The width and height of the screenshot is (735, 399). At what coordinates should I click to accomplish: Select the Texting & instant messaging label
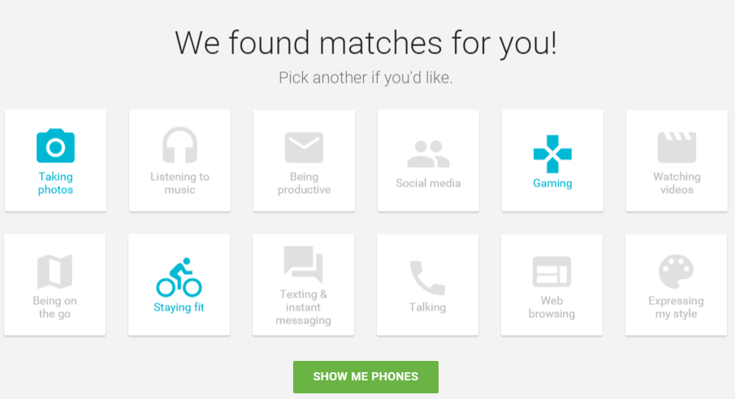click(x=304, y=307)
